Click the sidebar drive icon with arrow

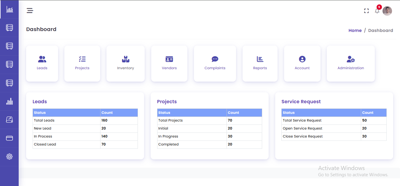9,120
